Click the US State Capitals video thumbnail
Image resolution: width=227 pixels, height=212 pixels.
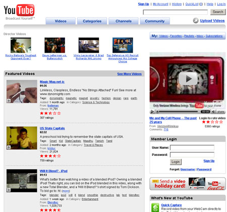point(22,138)
